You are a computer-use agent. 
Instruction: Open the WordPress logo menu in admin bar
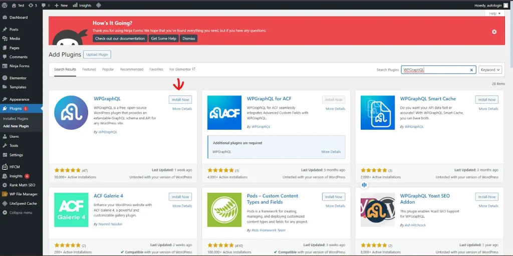tap(5, 5)
